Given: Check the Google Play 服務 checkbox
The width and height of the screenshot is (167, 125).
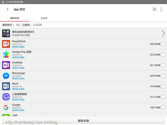Looking at the screenshot, I should [163, 54].
